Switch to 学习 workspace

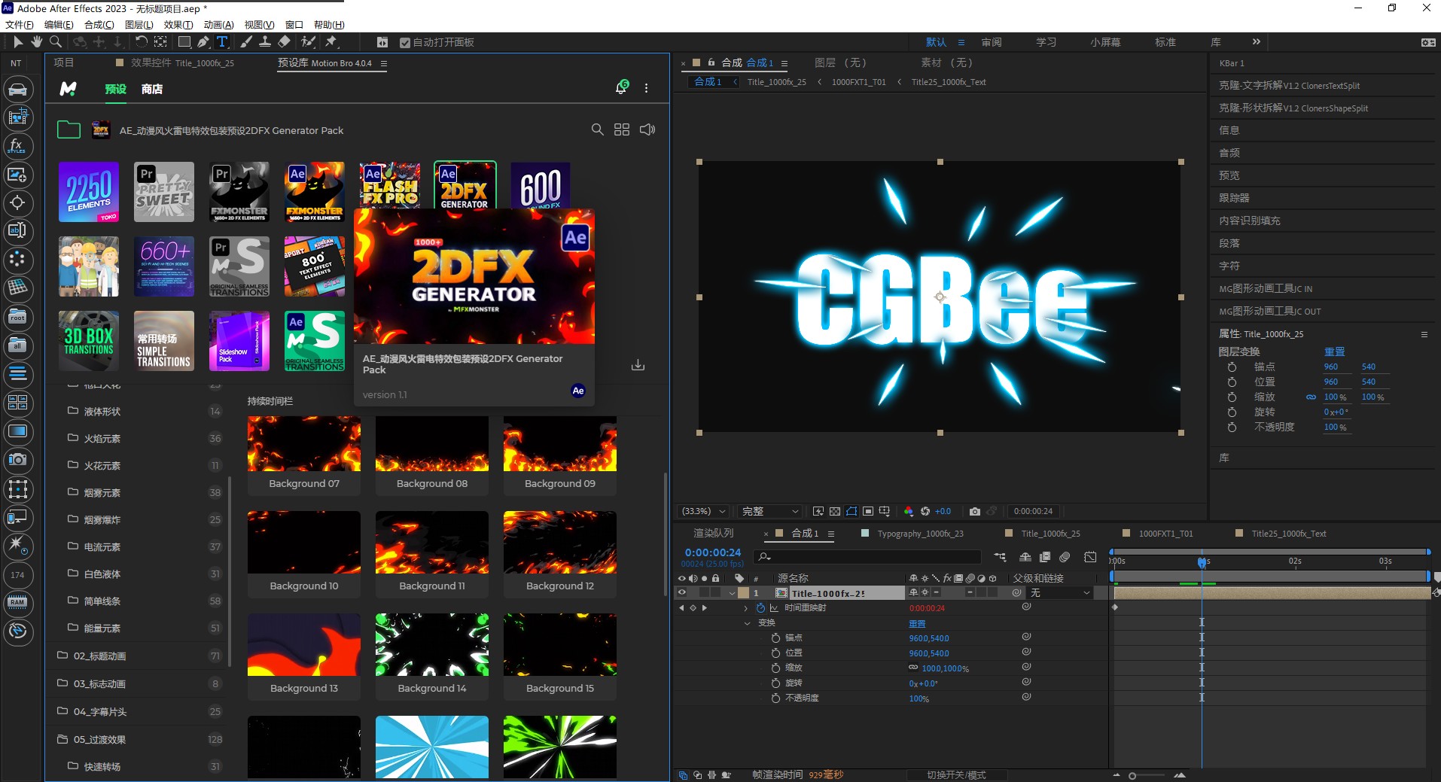coord(1046,42)
